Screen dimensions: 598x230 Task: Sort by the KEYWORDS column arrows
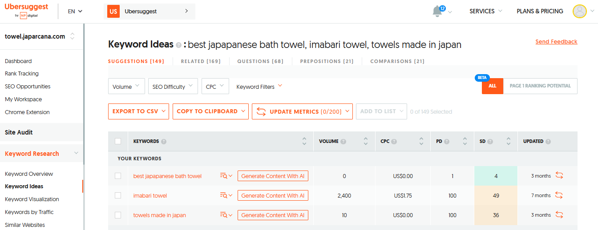coord(304,141)
